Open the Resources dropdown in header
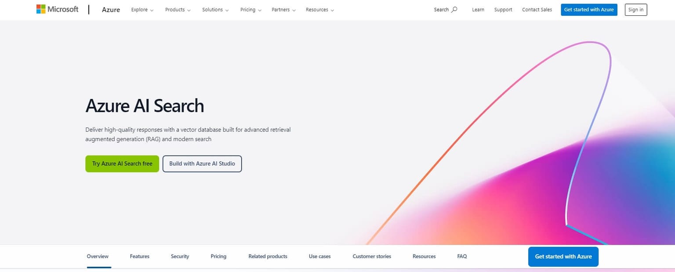The width and height of the screenshot is (675, 272). 320,10
